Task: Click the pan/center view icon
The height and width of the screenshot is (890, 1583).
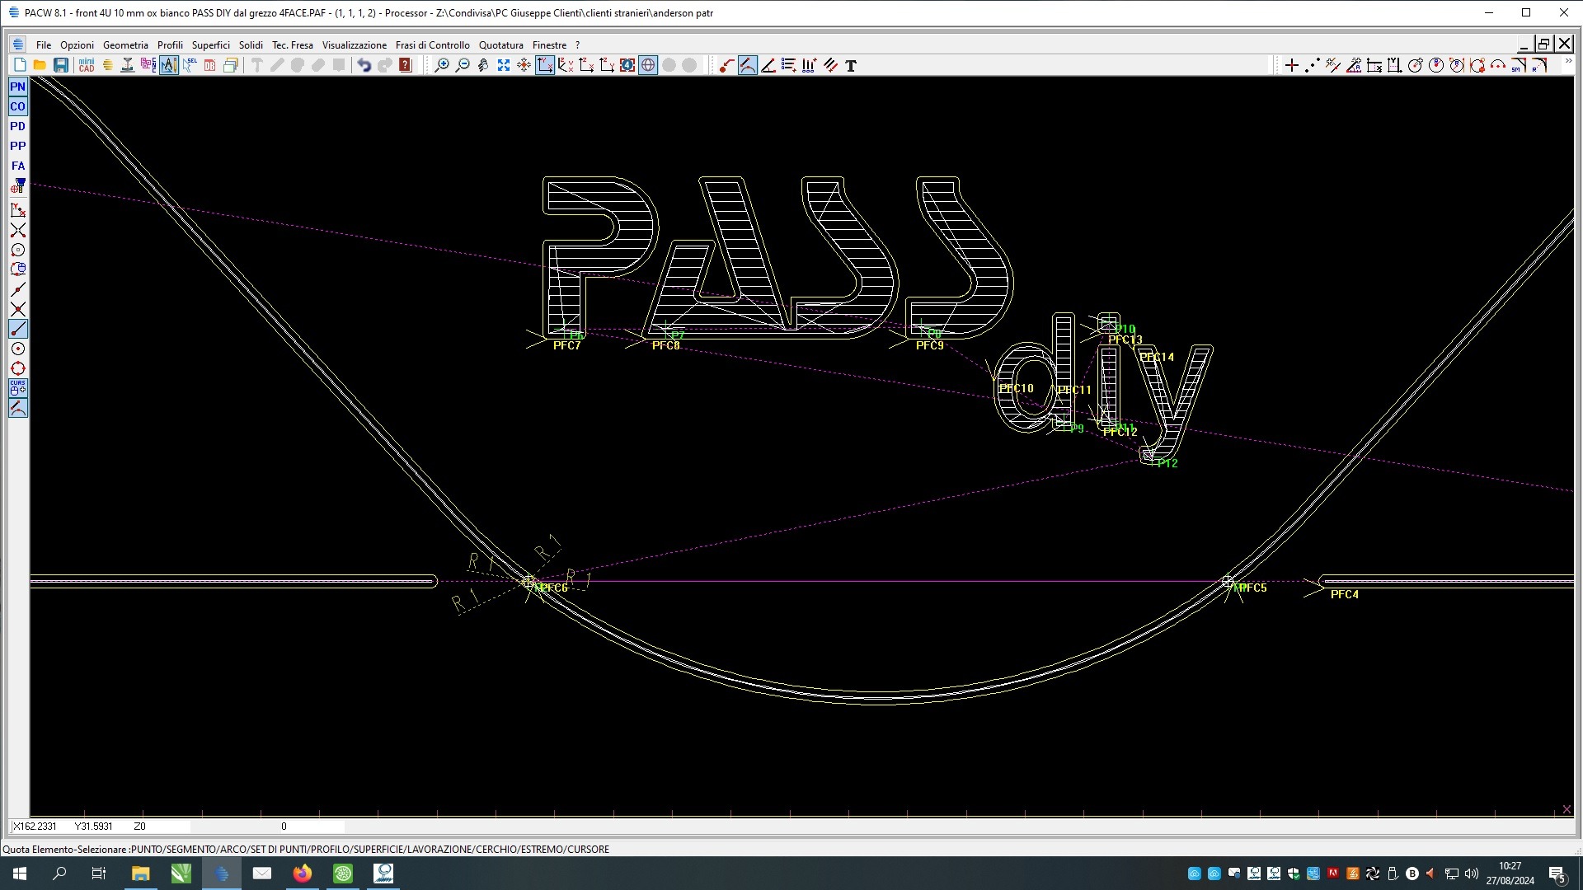Action: click(524, 65)
